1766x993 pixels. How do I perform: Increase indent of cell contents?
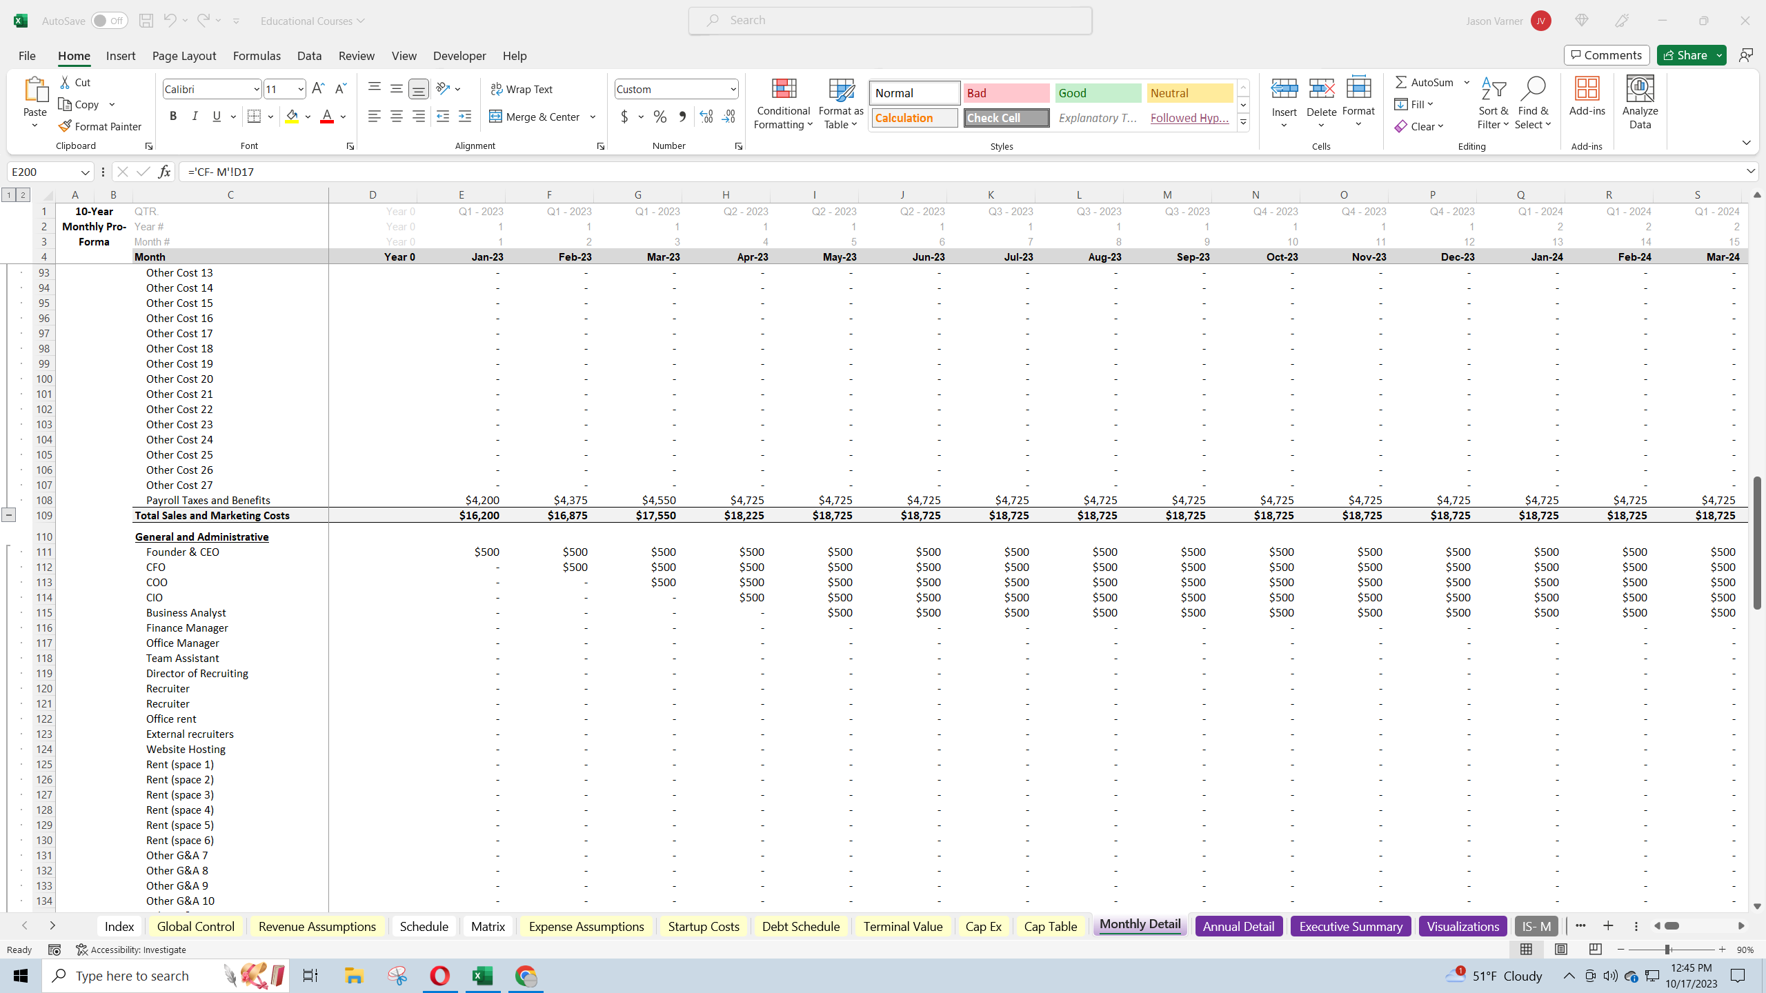point(465,117)
